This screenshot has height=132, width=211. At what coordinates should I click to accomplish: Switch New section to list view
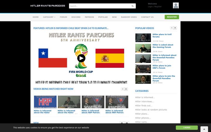tap(127, 123)
